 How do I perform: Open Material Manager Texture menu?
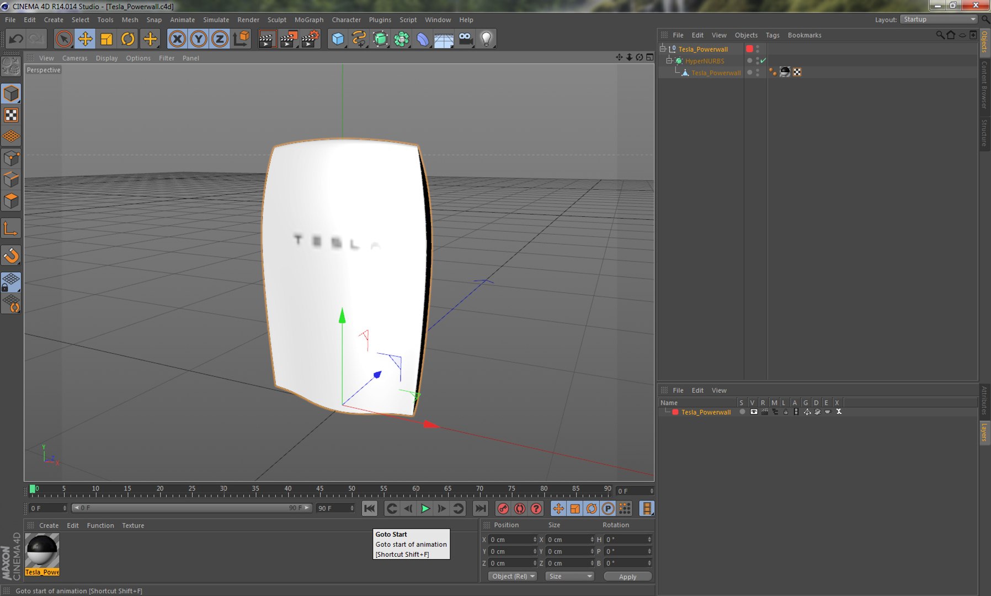tap(133, 525)
